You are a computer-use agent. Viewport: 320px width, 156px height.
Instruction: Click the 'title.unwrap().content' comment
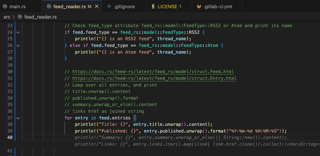tap(97, 91)
